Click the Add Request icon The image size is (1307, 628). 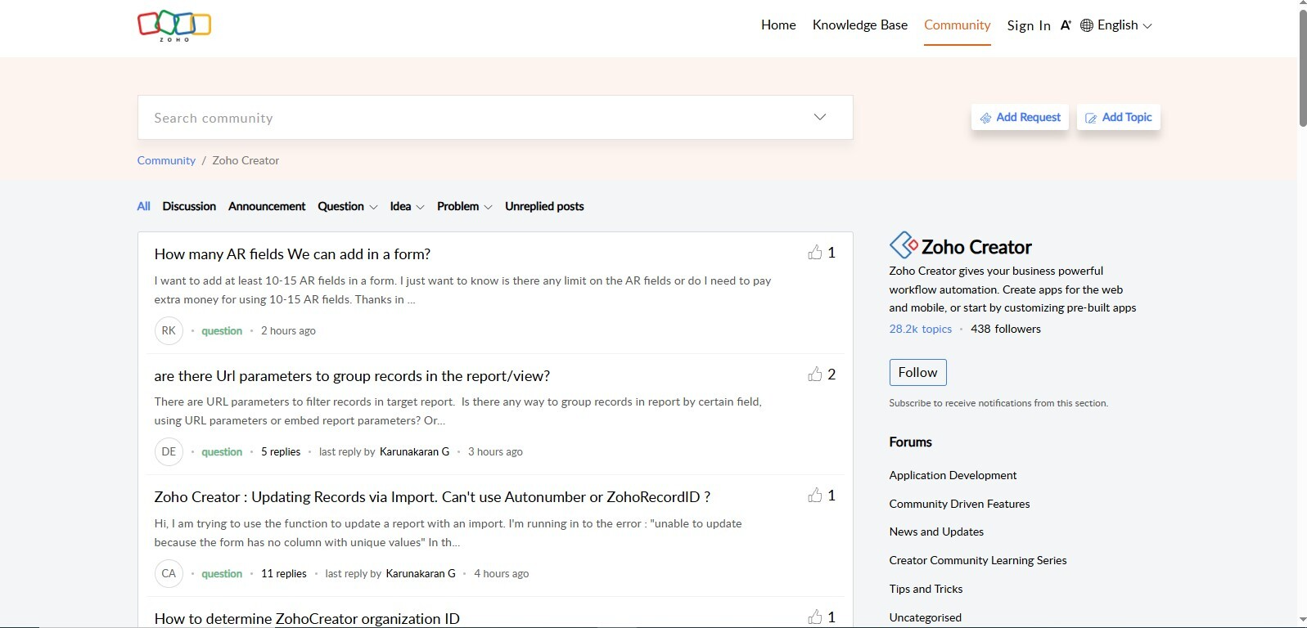pyautogui.click(x=985, y=118)
